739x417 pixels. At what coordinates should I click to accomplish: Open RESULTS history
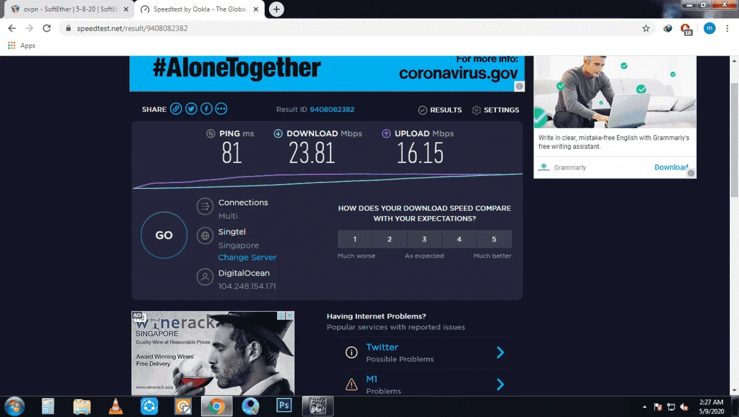(x=440, y=110)
